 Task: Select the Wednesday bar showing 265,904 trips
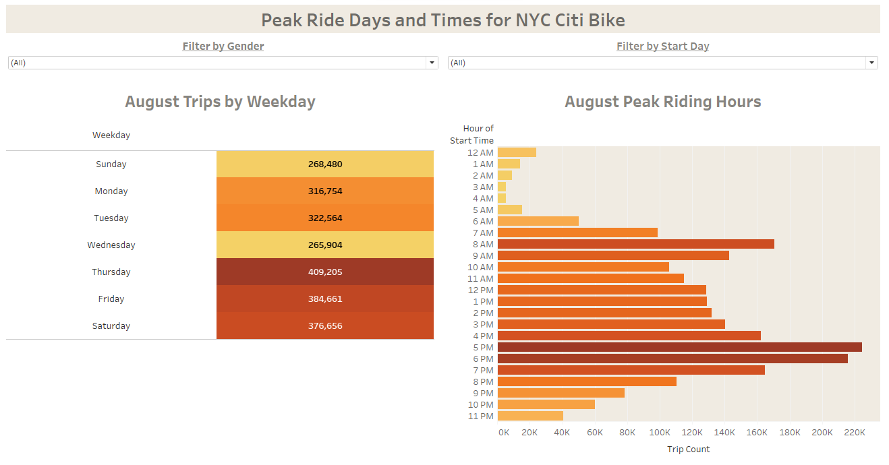[324, 245]
